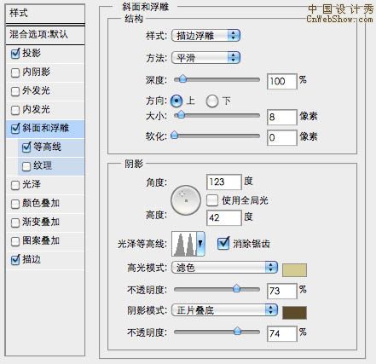This screenshot has height=364, width=376.
Task: Click the 角度 input field showing 123
Action: (x=224, y=182)
